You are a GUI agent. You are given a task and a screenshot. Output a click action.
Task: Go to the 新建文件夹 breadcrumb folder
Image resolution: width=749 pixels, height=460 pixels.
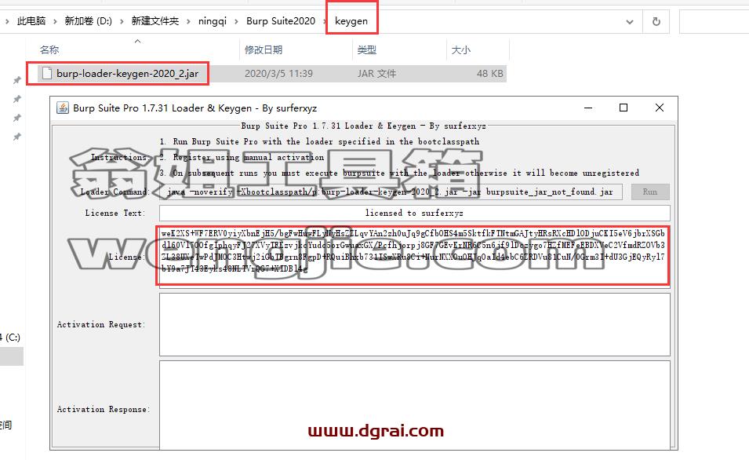(155, 21)
